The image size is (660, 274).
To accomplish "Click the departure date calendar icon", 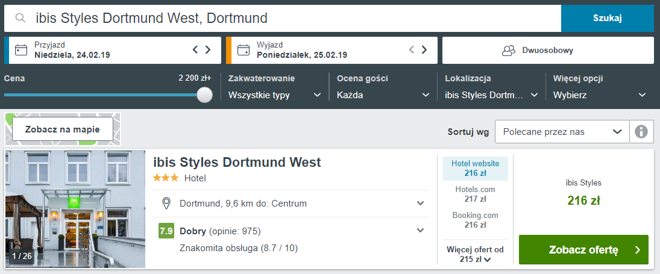I will click(243, 50).
